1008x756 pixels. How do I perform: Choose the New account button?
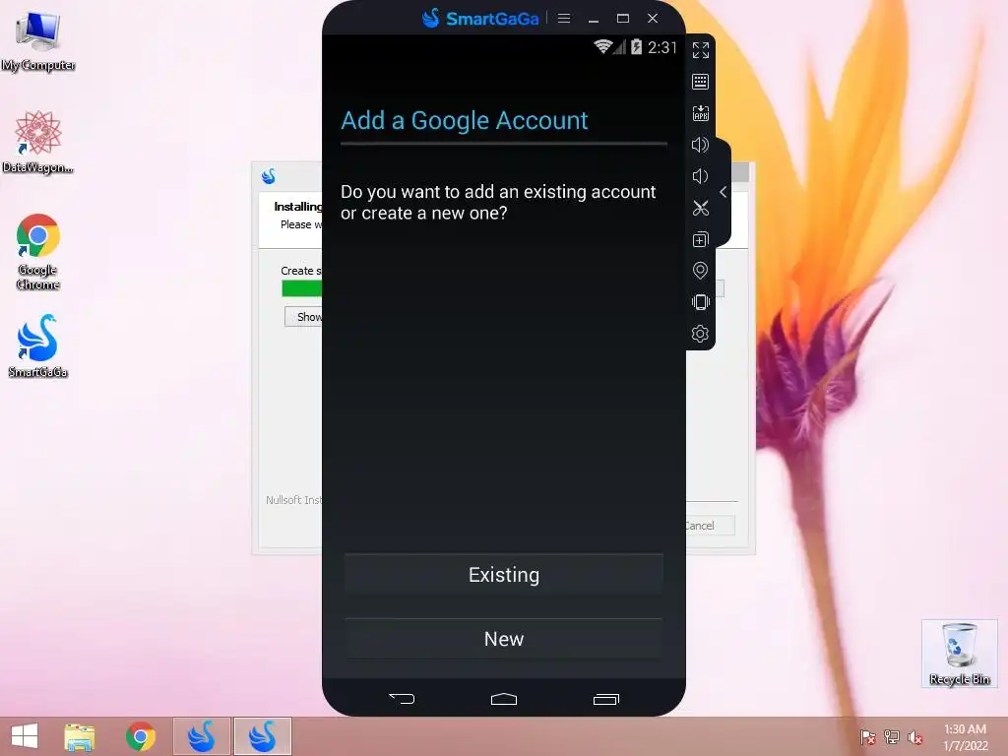pyautogui.click(x=504, y=638)
